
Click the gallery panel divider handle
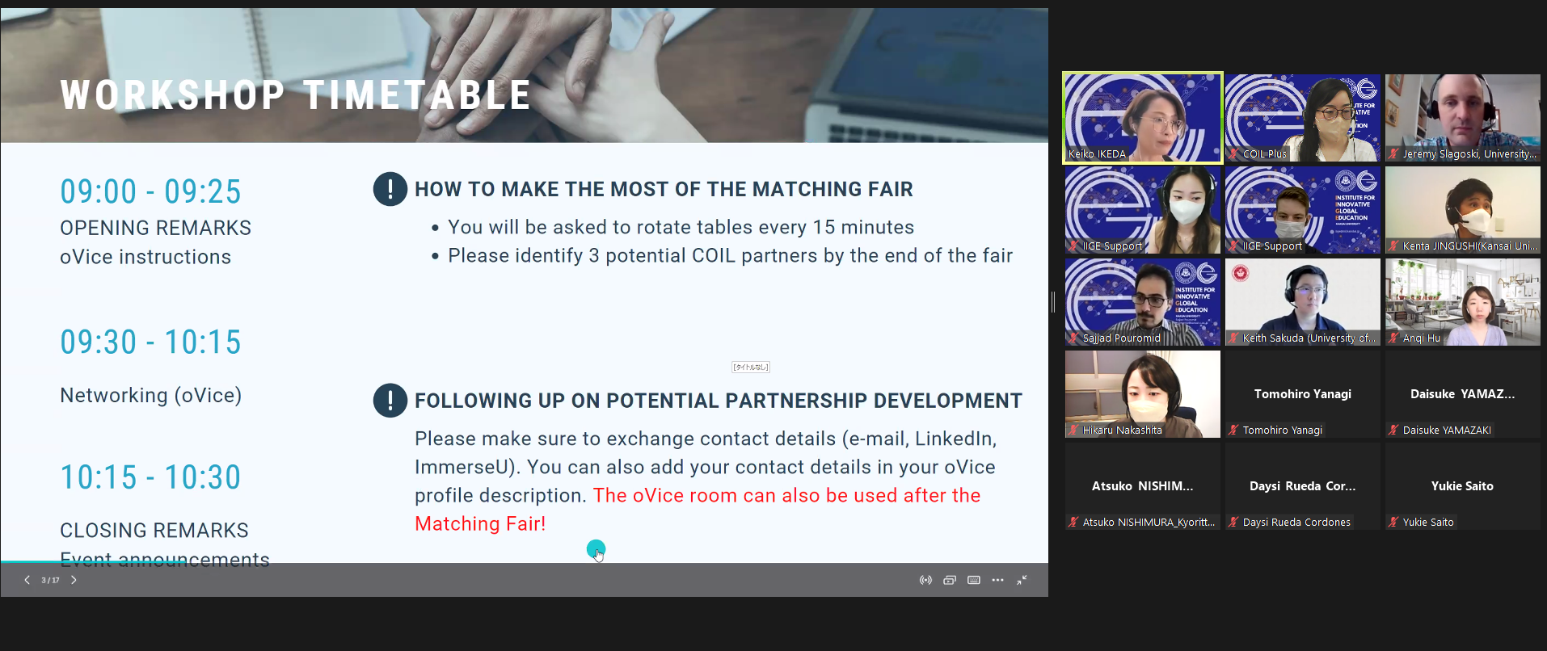(x=1053, y=302)
